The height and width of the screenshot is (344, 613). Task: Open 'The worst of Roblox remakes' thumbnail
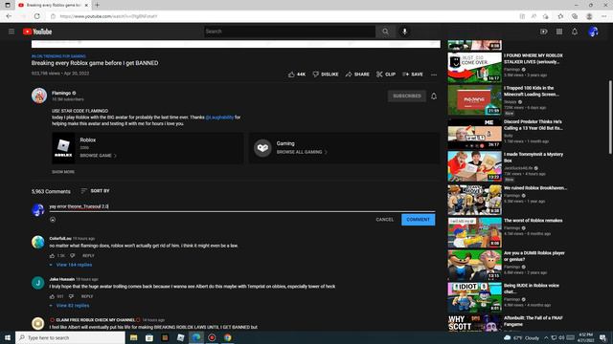click(475, 232)
